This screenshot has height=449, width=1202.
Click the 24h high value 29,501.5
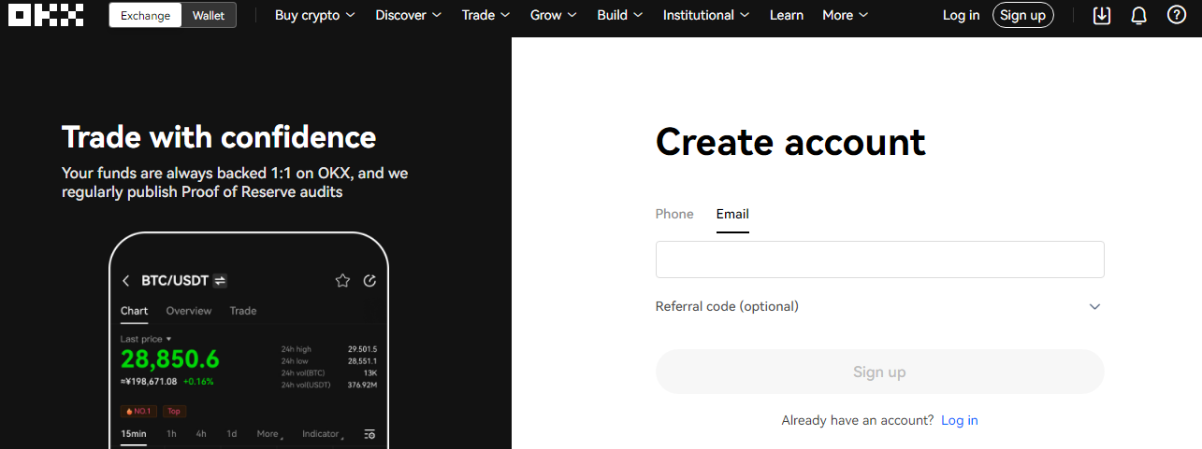pos(362,349)
